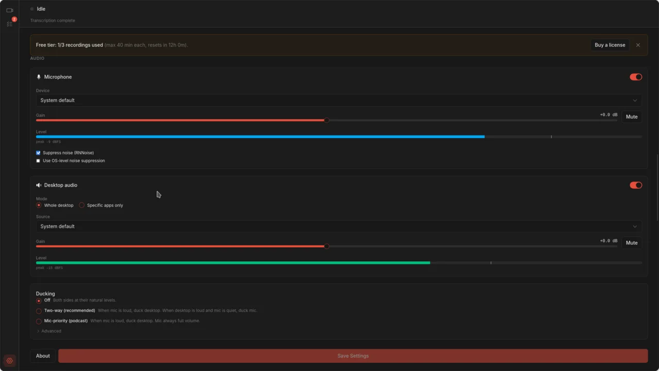Click the speaker icon beside Desktop audio
The height and width of the screenshot is (371, 659).
(x=39, y=185)
